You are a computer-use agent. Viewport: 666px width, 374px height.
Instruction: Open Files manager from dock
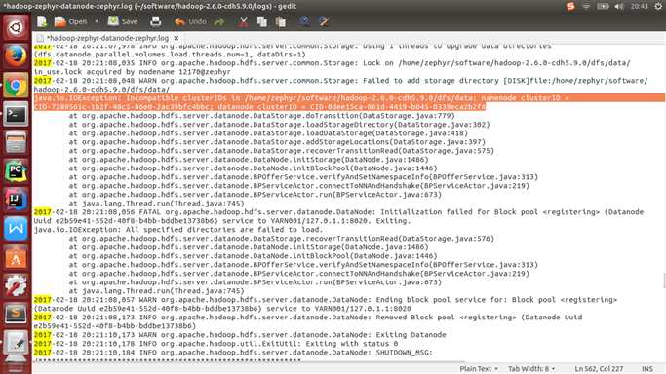point(16,142)
